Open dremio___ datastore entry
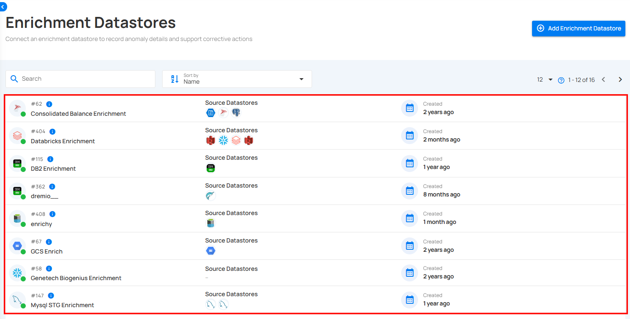The width and height of the screenshot is (630, 319). (44, 196)
